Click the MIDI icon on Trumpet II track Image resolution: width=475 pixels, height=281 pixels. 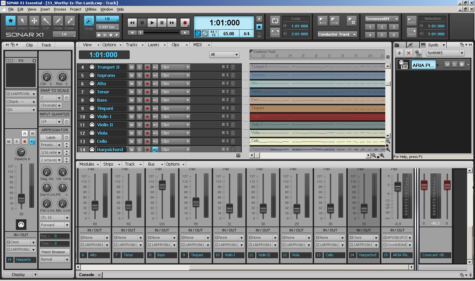click(92, 67)
